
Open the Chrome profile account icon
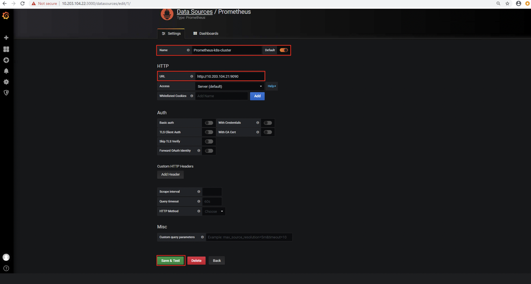tap(519, 4)
